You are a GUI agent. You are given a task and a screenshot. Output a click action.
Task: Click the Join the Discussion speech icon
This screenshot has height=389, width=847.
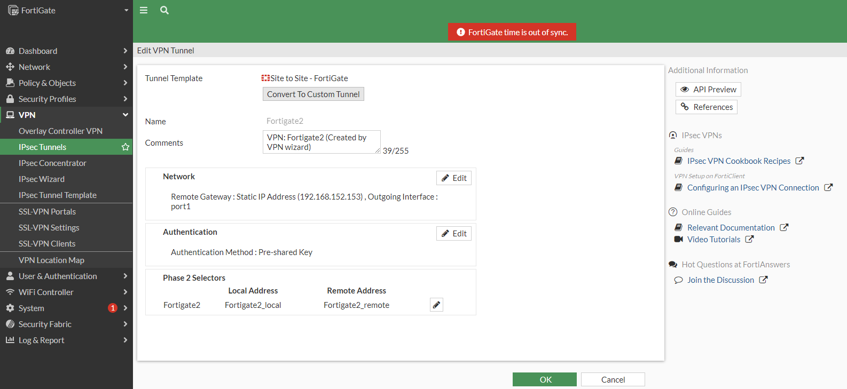679,280
